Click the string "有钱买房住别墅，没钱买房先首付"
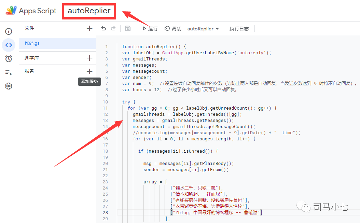360x223 pixels. pos(210,200)
